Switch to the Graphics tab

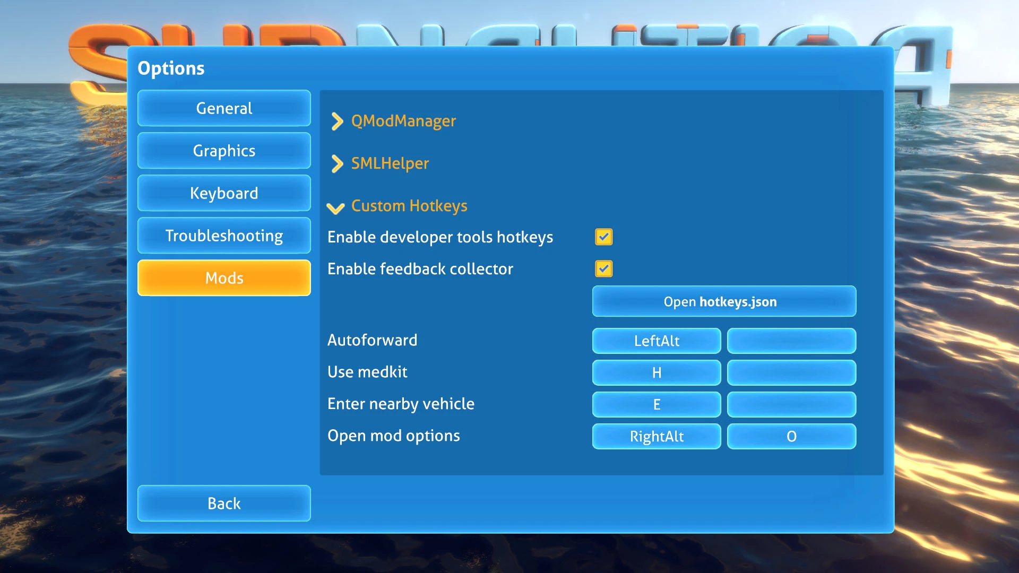(x=224, y=151)
